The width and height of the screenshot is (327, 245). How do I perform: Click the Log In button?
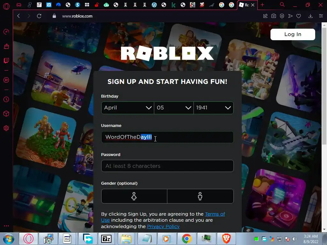(293, 34)
